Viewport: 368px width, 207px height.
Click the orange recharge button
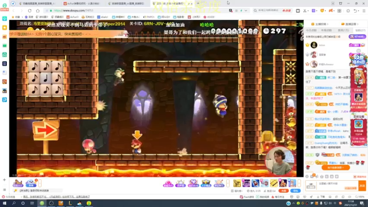click(x=283, y=191)
